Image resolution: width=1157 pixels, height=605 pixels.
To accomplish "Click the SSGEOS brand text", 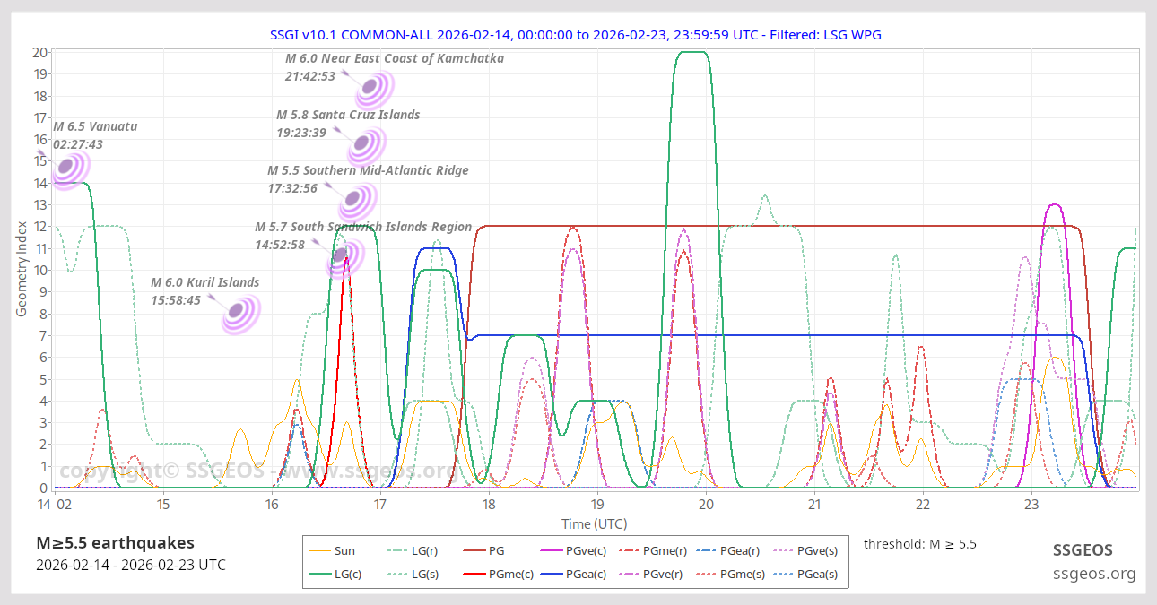I will (1083, 549).
